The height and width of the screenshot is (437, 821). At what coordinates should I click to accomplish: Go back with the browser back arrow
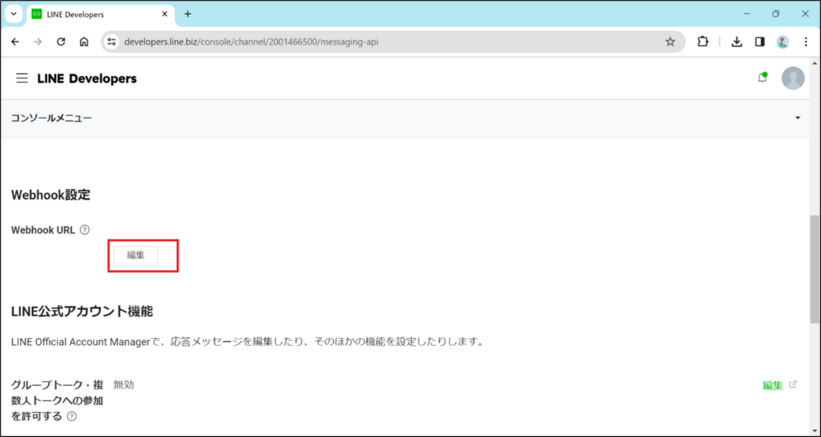point(15,42)
